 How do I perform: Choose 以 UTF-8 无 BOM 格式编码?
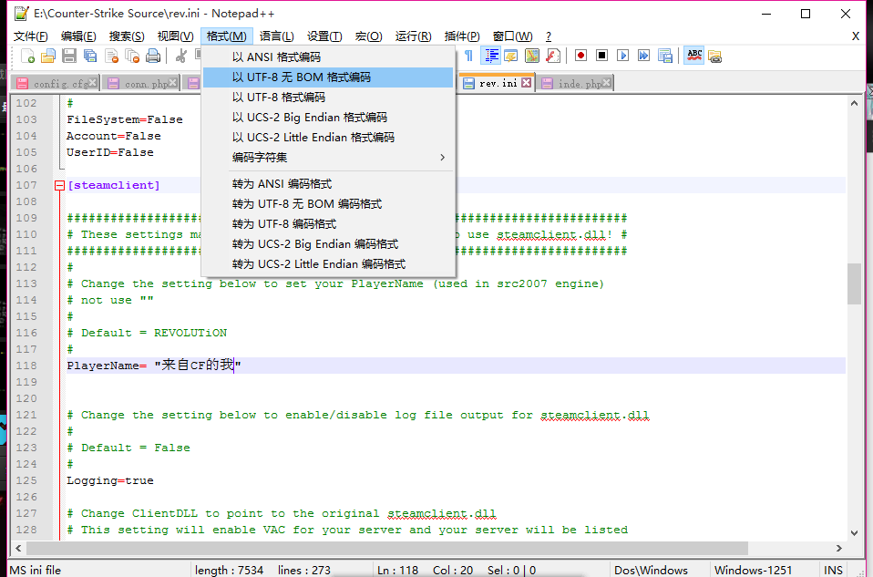click(328, 77)
